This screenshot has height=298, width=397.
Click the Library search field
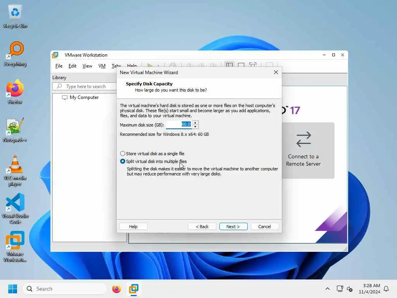pos(85,87)
